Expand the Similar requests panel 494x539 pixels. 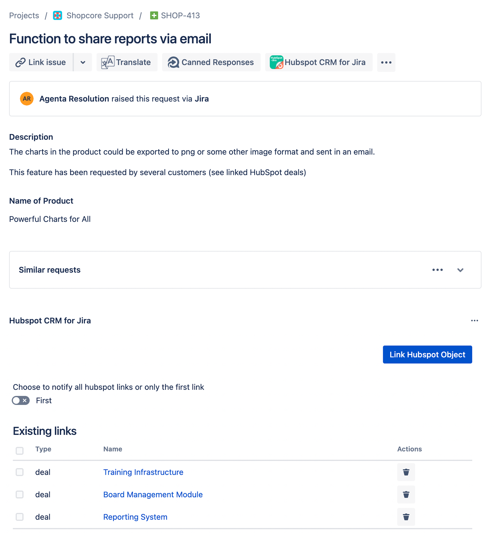460,270
